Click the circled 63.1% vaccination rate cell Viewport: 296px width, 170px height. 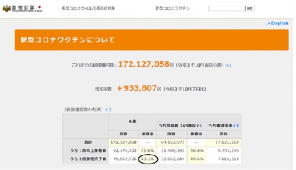[147, 159]
